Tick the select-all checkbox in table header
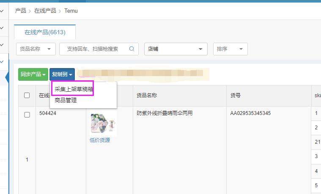Image resolution: width=321 pixels, height=194 pixels. pyautogui.click(x=27, y=96)
